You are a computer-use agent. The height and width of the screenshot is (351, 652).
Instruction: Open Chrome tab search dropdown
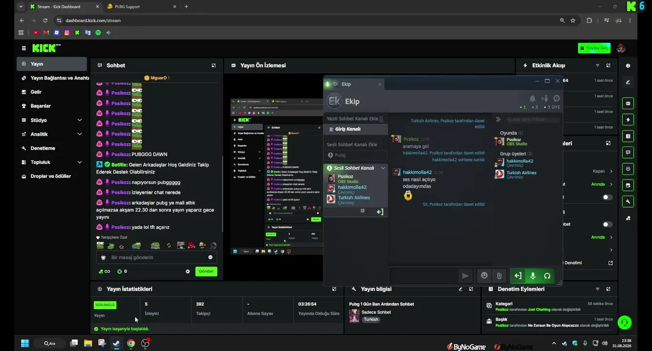click(x=20, y=7)
